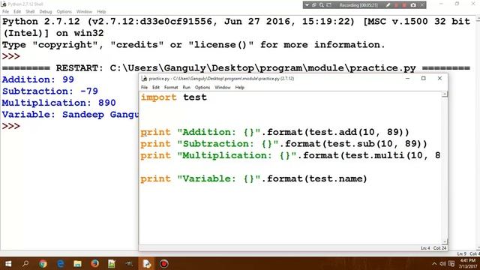
Task: Open the File menu in Python Shell
Action: (x=5, y=12)
